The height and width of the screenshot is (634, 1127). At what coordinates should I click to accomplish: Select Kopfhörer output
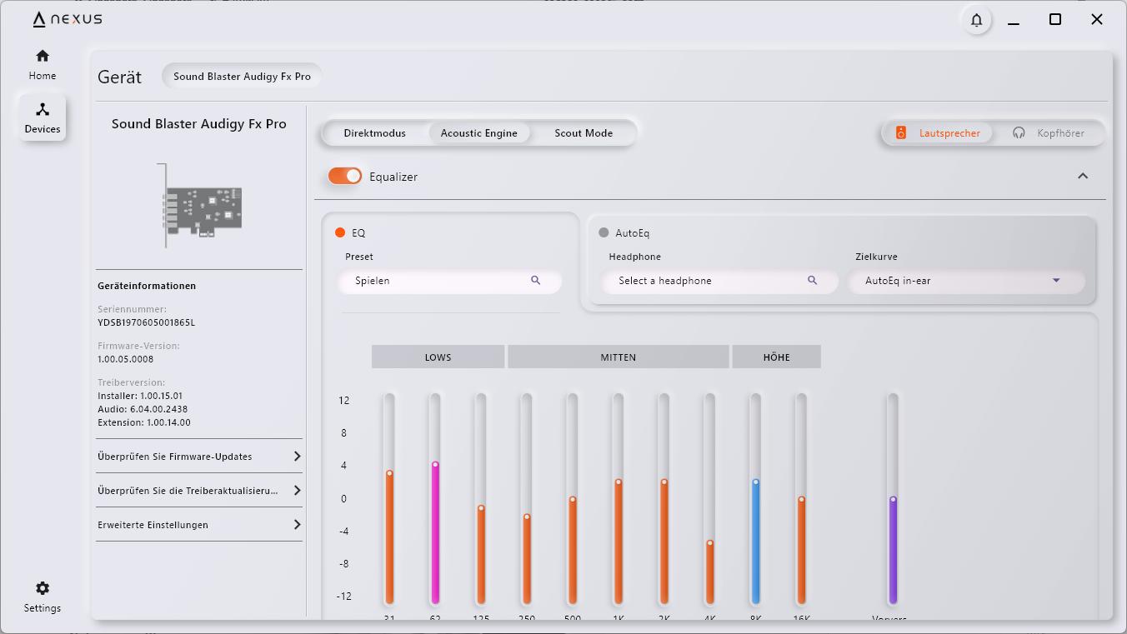point(1049,133)
